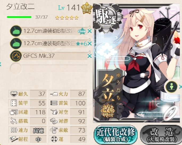This screenshot has width=182, height=145.
Task: Remove the first 12.7cm連装砲B型改四 equipment
Action: (x=90, y=31)
